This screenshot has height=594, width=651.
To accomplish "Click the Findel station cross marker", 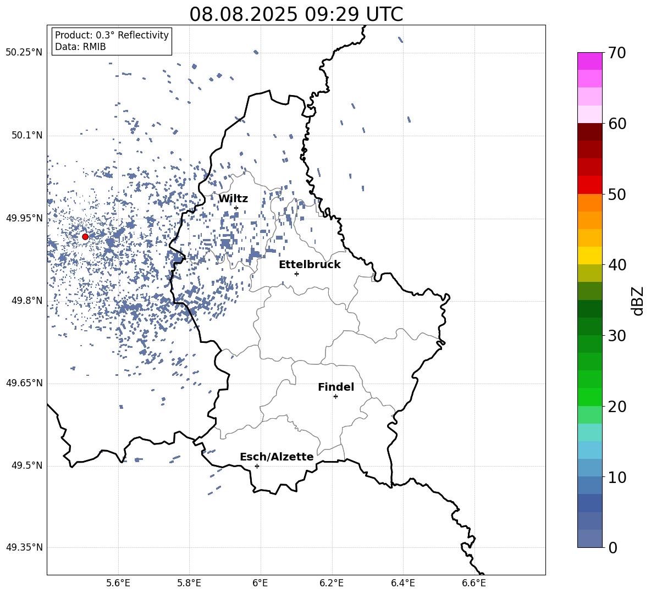I will (335, 397).
